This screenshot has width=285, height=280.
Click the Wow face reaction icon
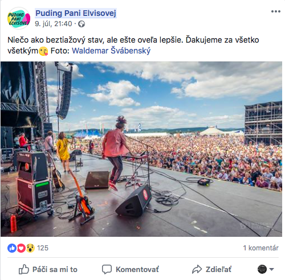tap(30, 248)
